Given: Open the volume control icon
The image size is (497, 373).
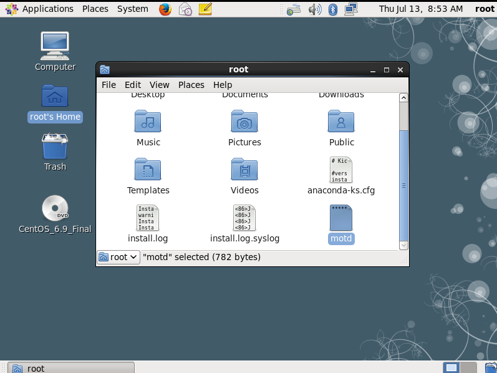Looking at the screenshot, I should 315,9.
